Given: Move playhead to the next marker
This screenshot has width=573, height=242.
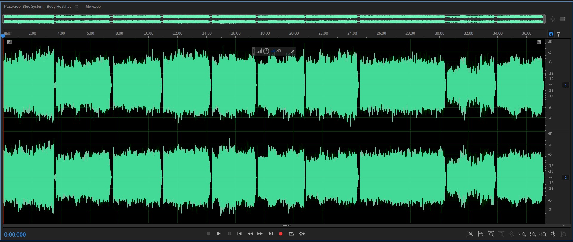Looking at the screenshot, I should click(271, 234).
